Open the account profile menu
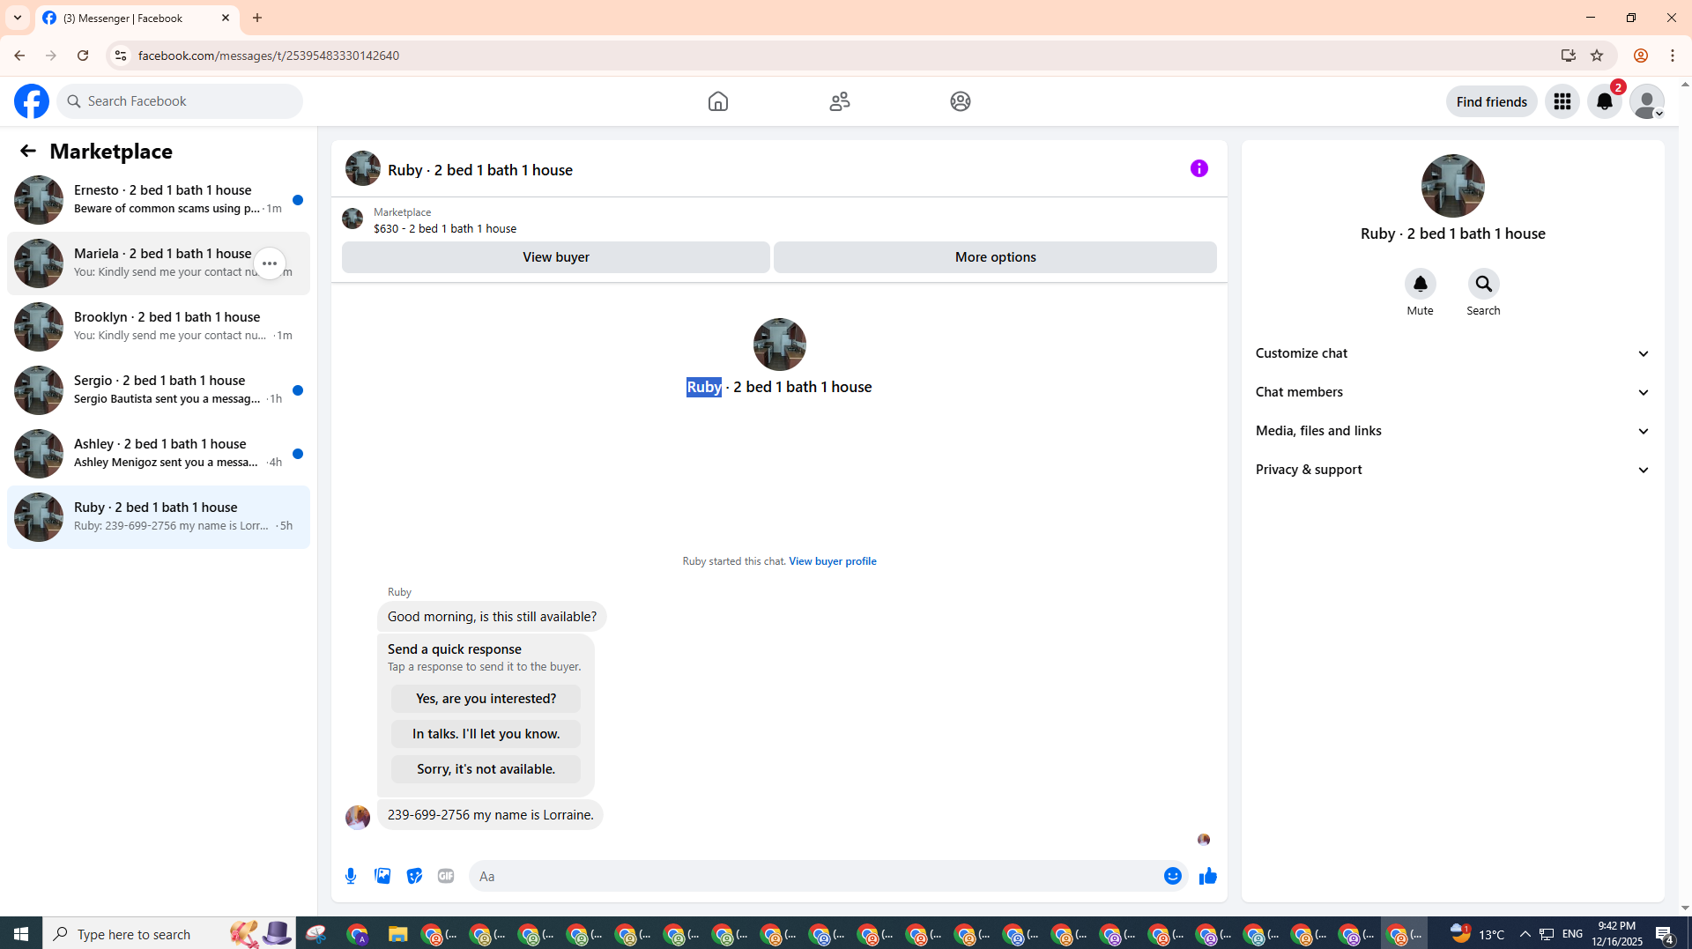Image resolution: width=1692 pixels, height=949 pixels. (x=1647, y=101)
